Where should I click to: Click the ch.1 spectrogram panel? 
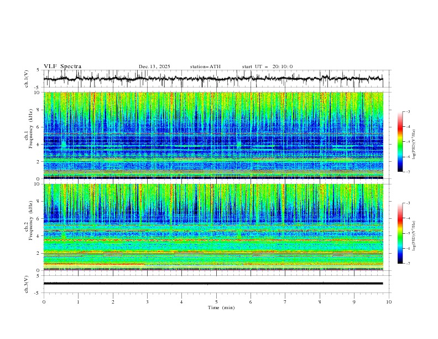[x=213, y=135]
